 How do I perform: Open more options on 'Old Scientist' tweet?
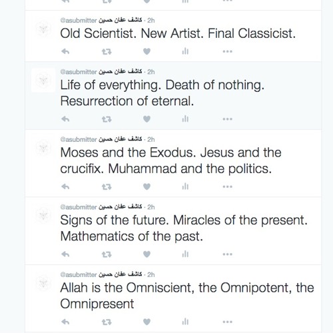(x=228, y=51)
